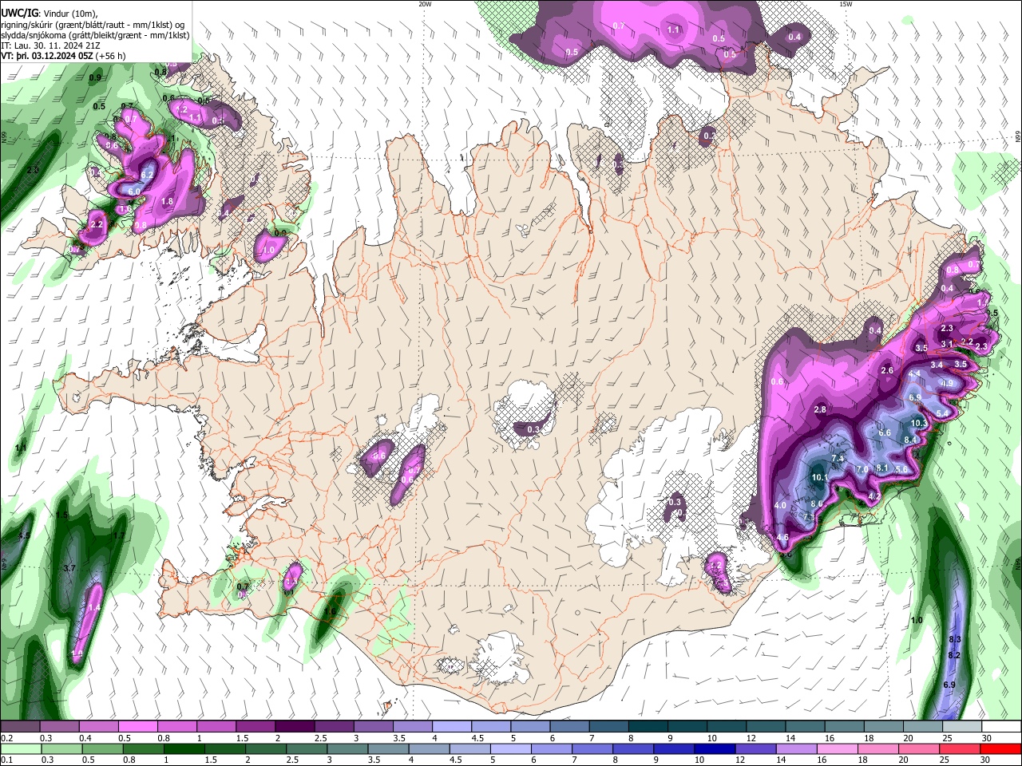The image size is (1022, 766).
Task: Click the 15W longitude label
Action: tap(846, 4)
